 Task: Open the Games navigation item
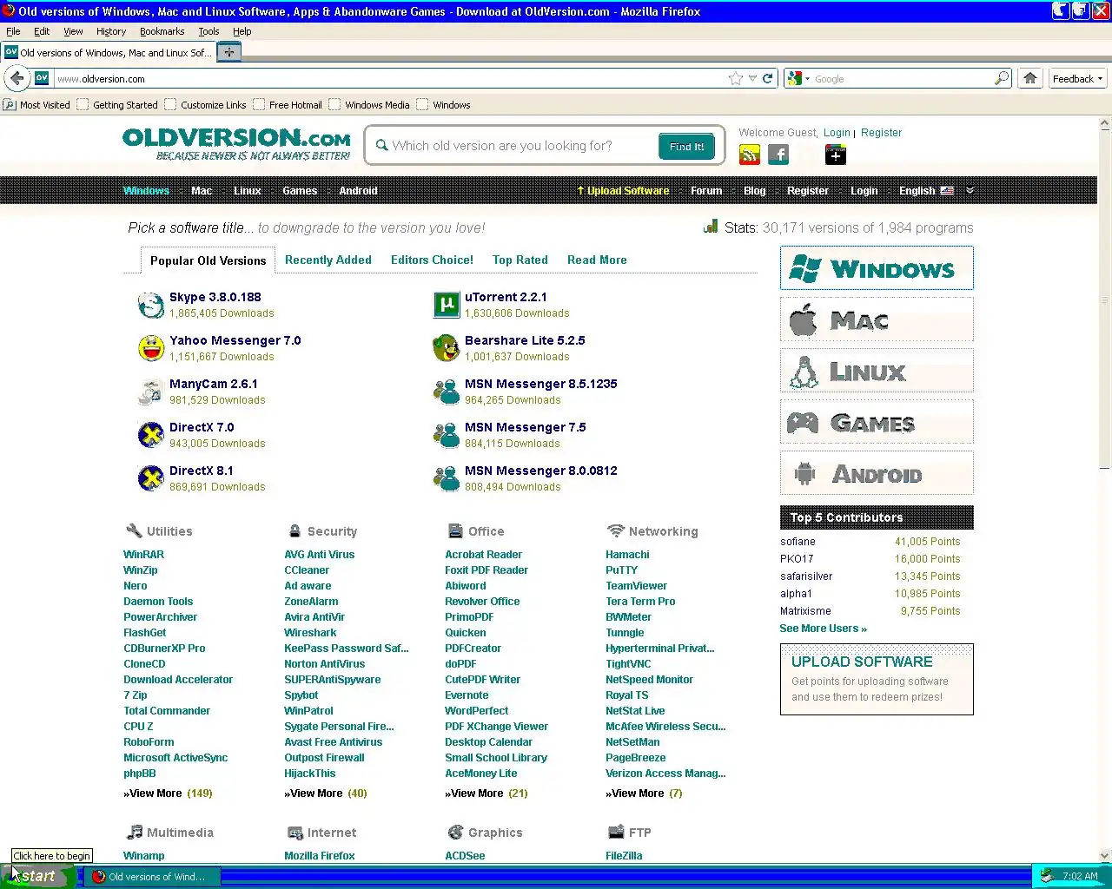point(300,190)
